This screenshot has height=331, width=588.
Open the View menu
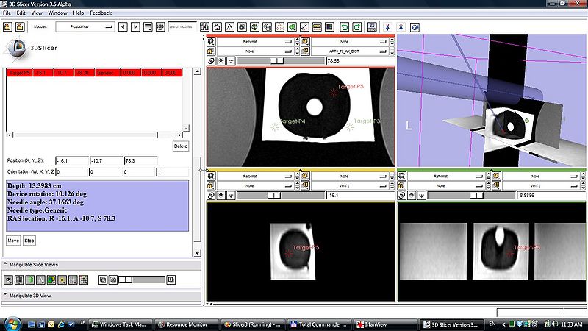pyautogui.click(x=37, y=13)
